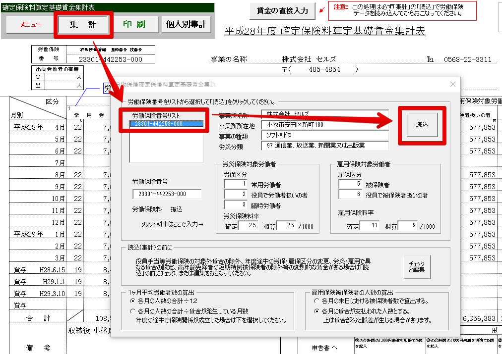Click the チェックと編集 button
The height and width of the screenshot is (354, 502).
tap(417, 267)
